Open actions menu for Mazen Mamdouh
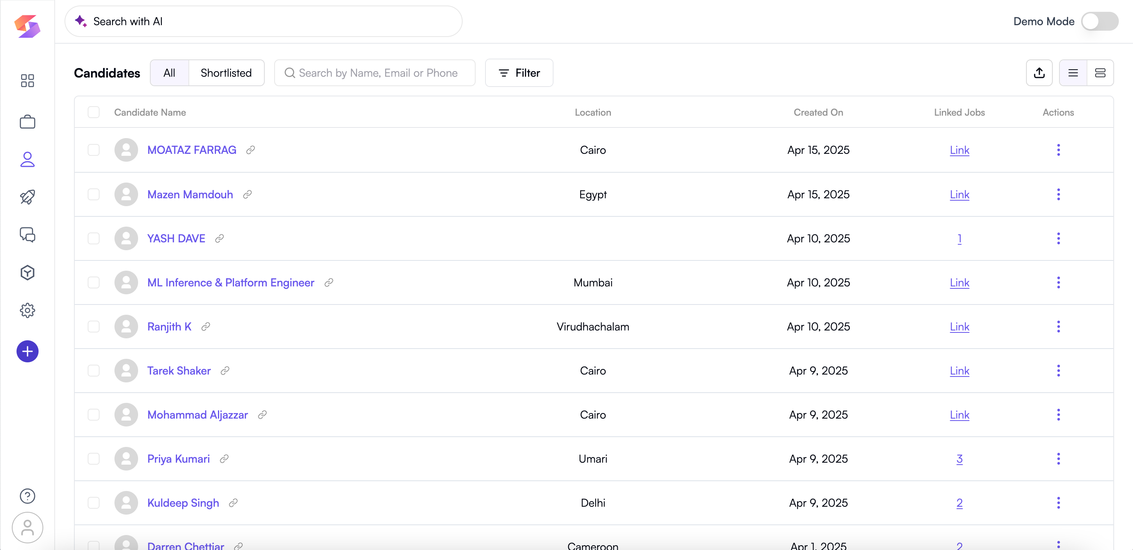Screen dimensions: 1133x550 [x=1058, y=194]
